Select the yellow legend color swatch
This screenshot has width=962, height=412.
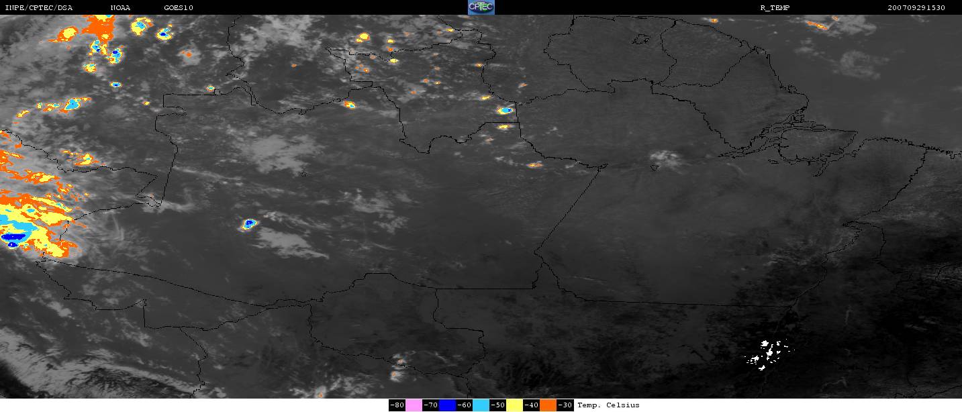(514, 405)
